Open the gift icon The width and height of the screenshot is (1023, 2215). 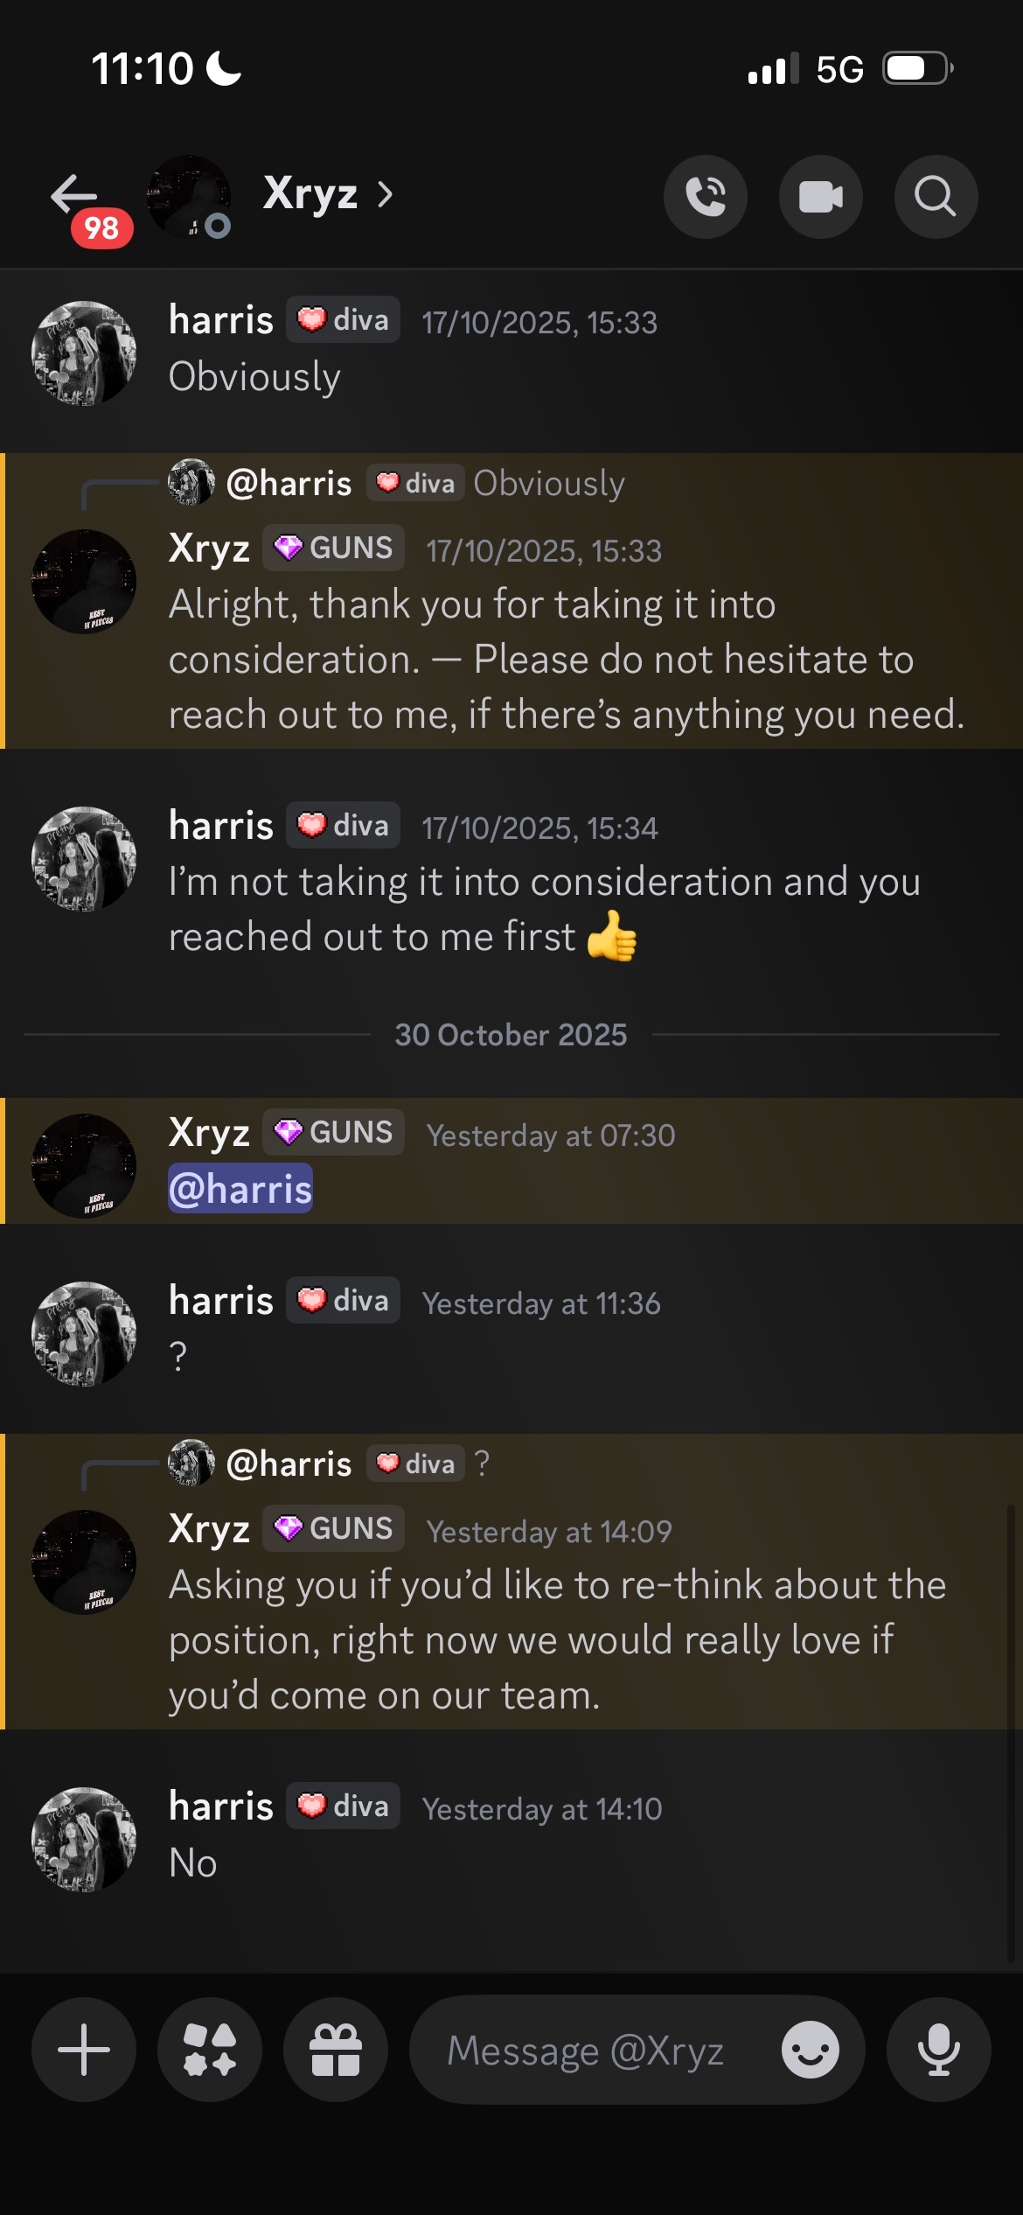tap(336, 2050)
